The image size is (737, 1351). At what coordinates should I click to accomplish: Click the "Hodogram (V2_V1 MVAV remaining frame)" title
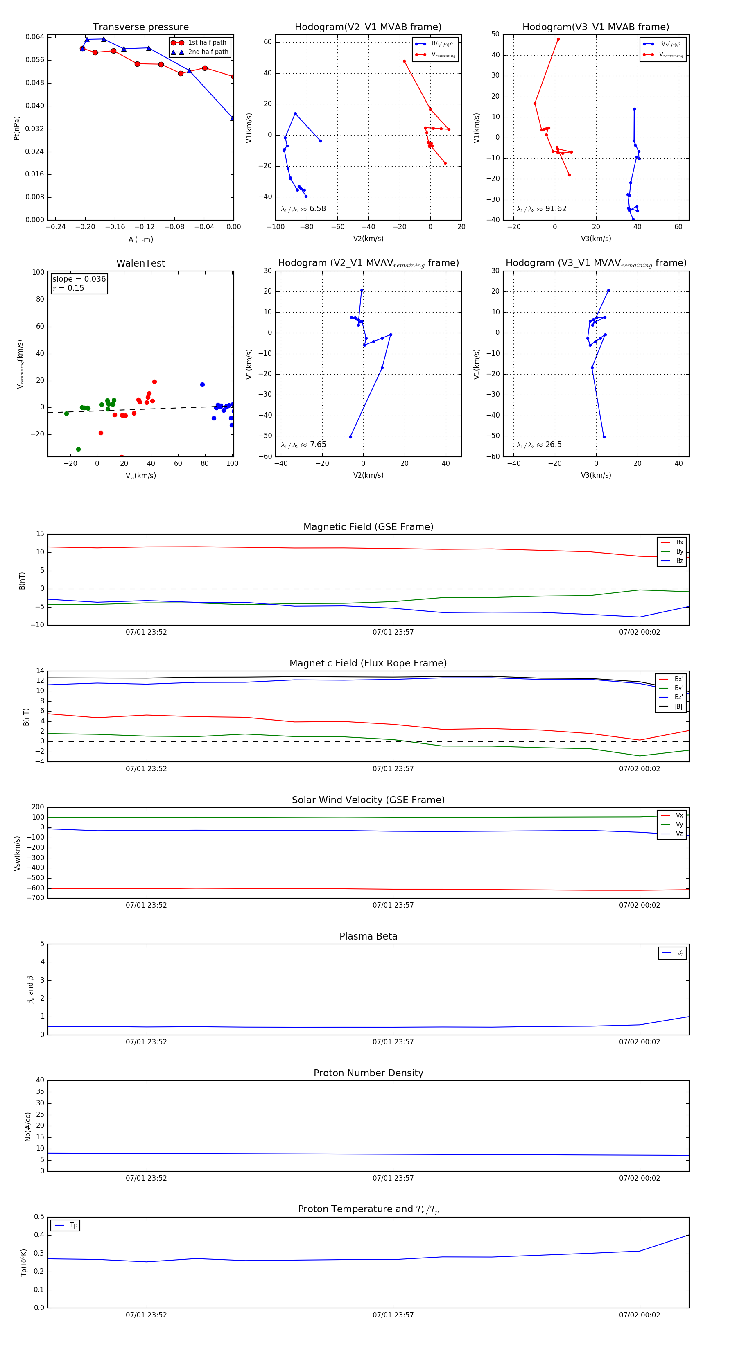368,263
